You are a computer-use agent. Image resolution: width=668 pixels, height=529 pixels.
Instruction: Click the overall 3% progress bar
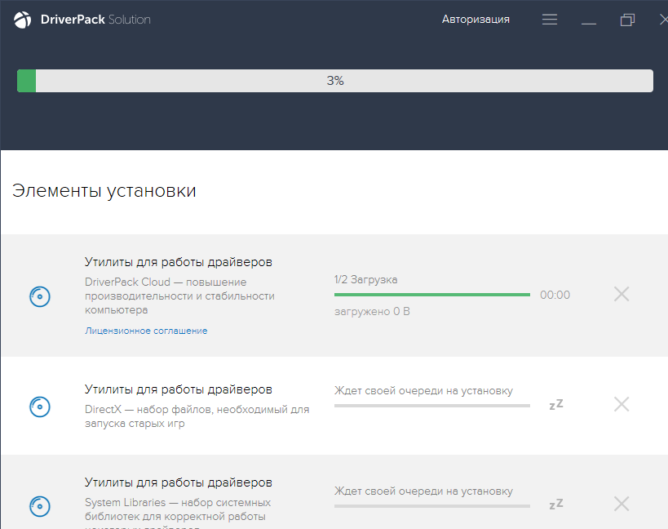[334, 81]
